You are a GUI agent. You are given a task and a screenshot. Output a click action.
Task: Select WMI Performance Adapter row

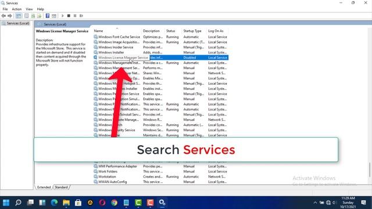pos(160,167)
